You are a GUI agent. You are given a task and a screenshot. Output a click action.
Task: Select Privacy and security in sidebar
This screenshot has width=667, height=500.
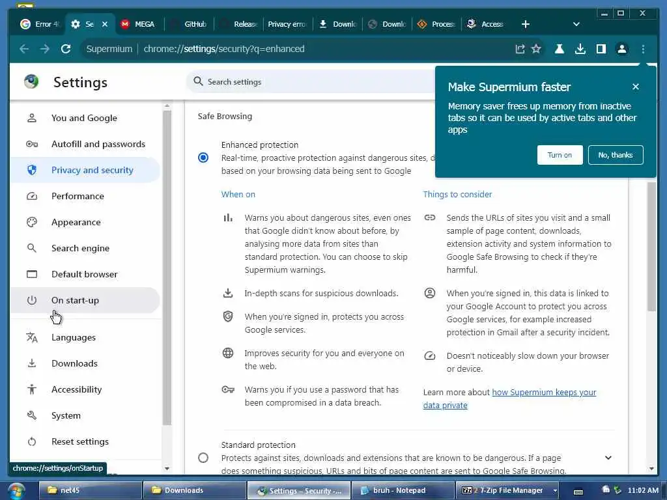click(84, 170)
